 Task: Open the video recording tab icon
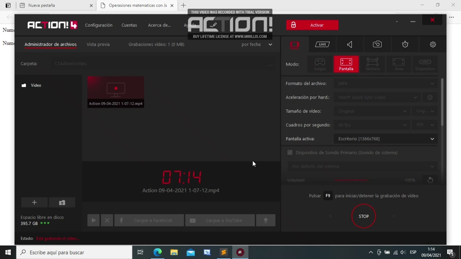tap(295, 44)
